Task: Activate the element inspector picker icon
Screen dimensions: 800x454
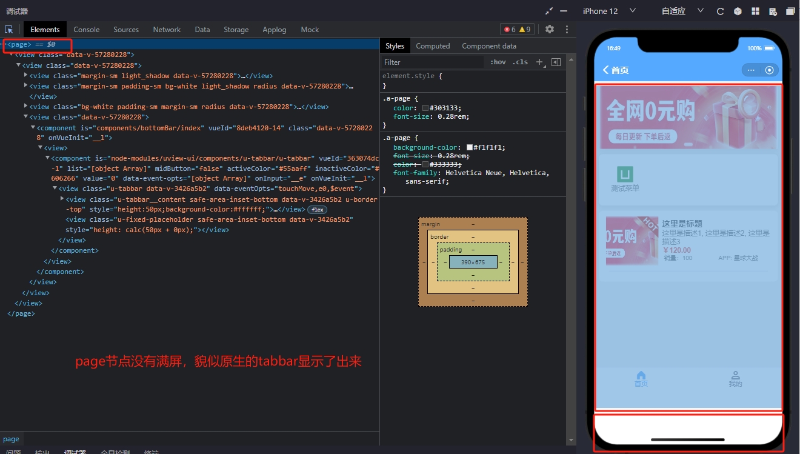Action: [9, 29]
